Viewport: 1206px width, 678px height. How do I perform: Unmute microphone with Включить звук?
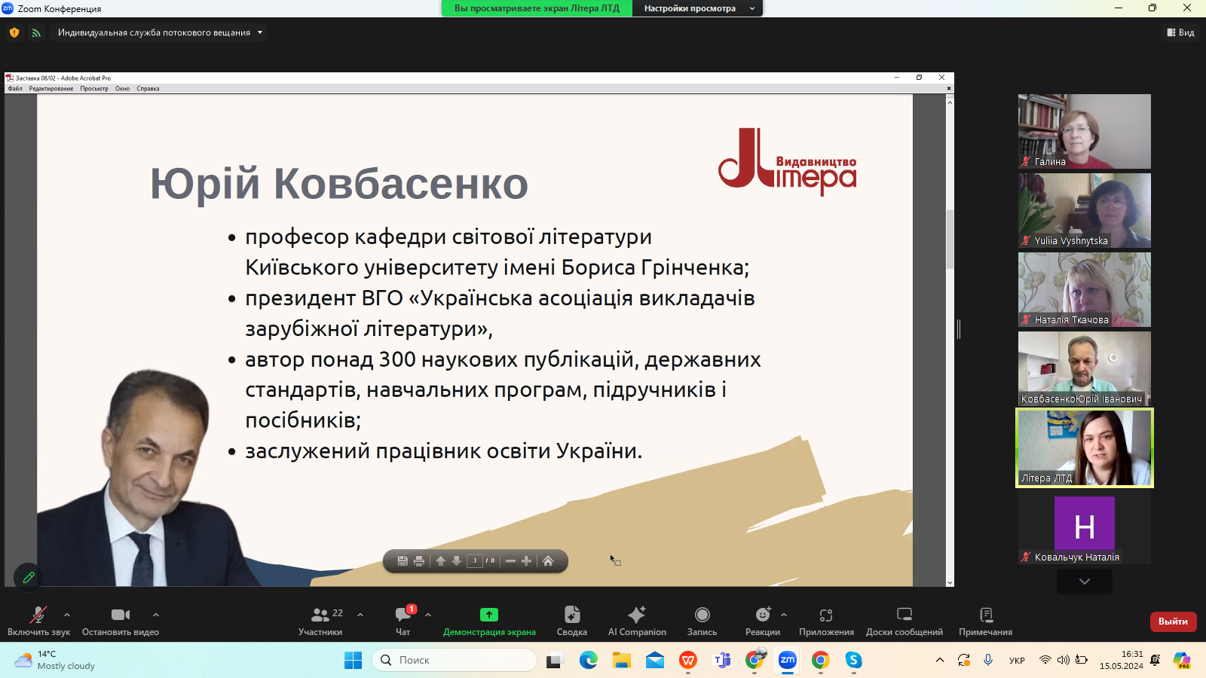click(38, 621)
